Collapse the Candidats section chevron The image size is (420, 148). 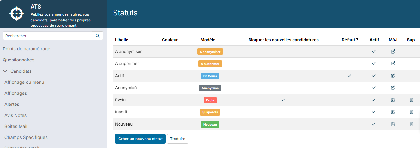tap(5, 71)
